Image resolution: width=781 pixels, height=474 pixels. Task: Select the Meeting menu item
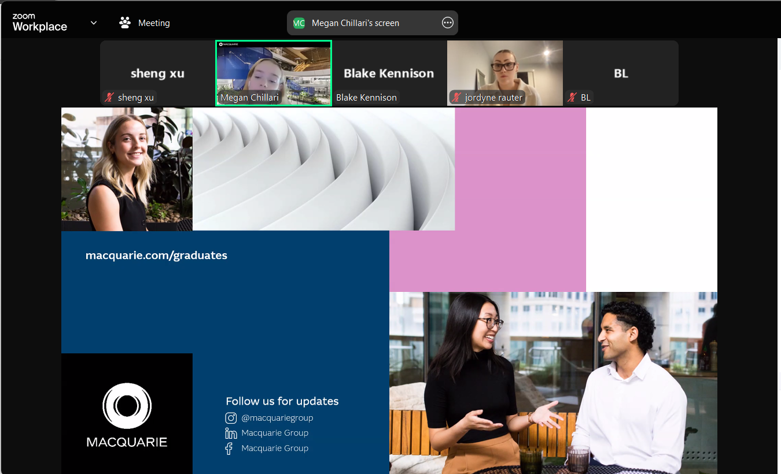pos(154,23)
